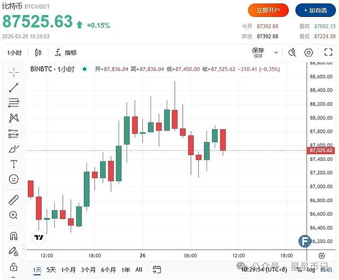
Task: Open the 1小时 interval dropdown
Action: point(14,53)
